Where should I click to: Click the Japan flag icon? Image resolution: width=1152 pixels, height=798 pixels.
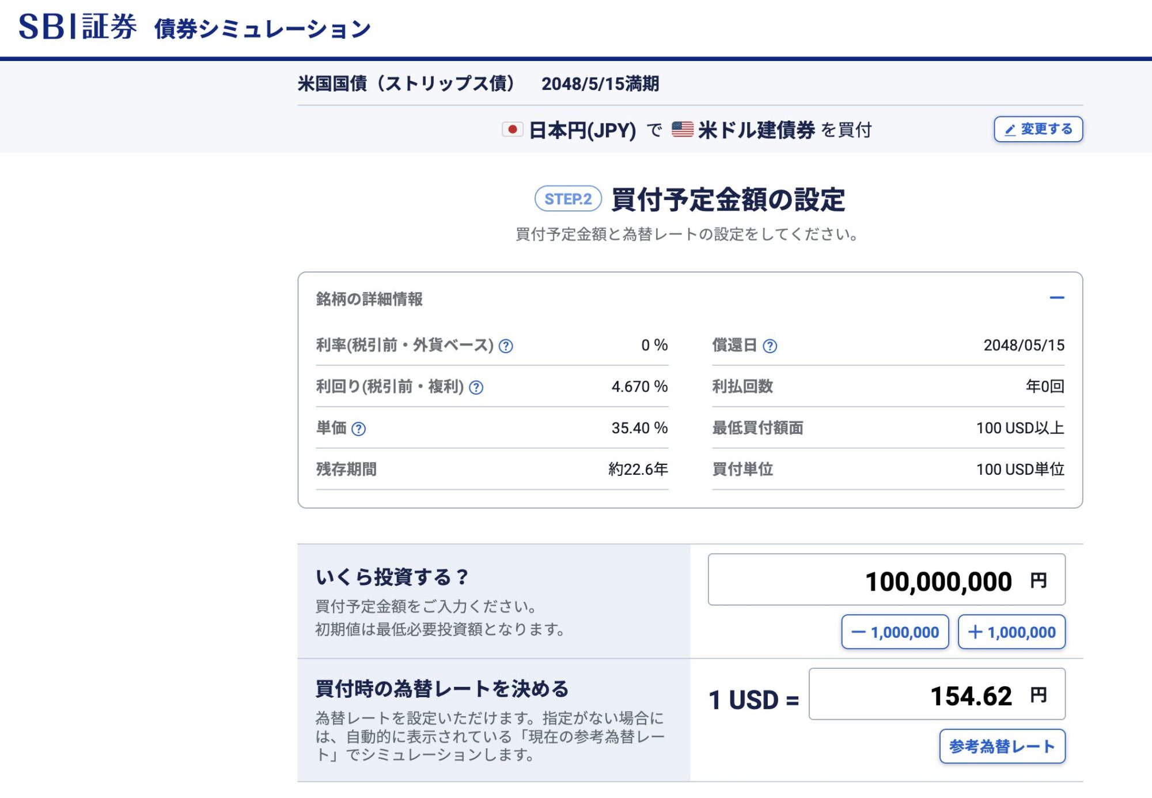click(511, 130)
